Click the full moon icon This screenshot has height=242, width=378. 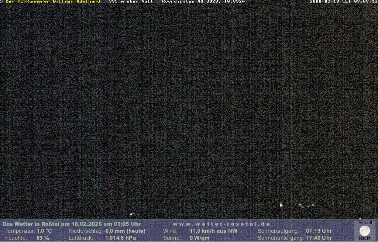pyautogui.click(x=365, y=231)
